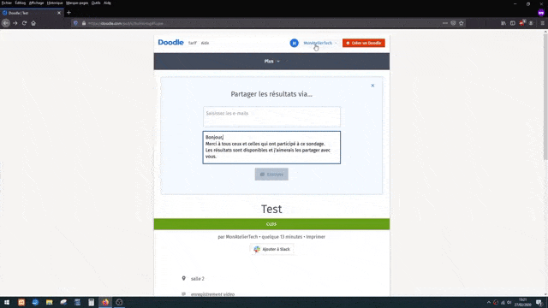Click the Saisissez les e-mails field

(271, 116)
